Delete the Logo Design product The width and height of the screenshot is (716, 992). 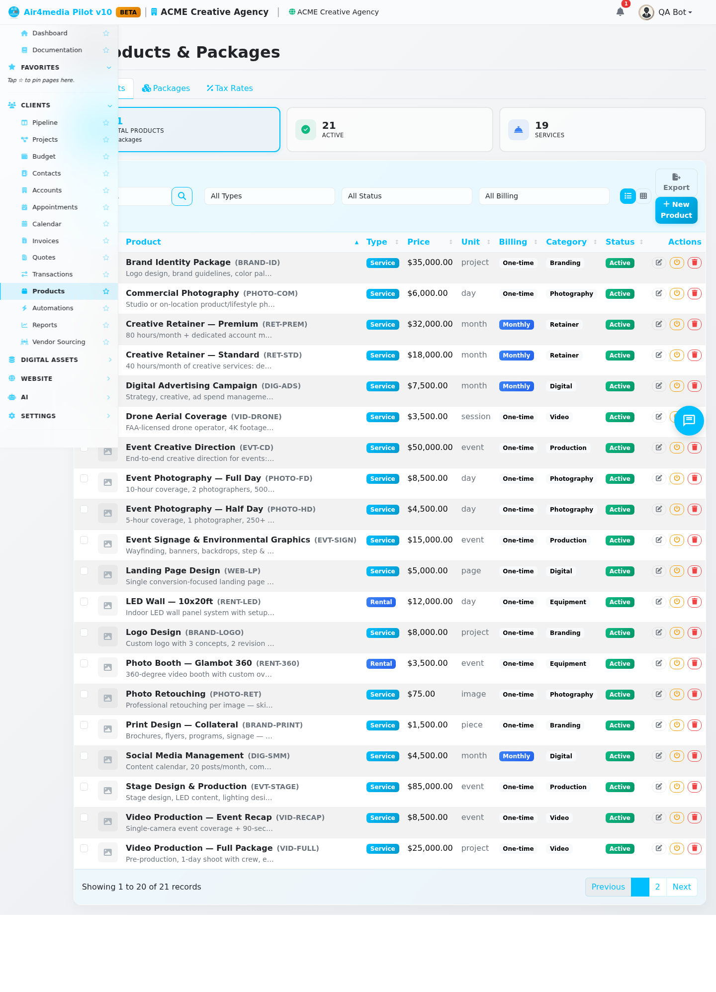tap(695, 632)
